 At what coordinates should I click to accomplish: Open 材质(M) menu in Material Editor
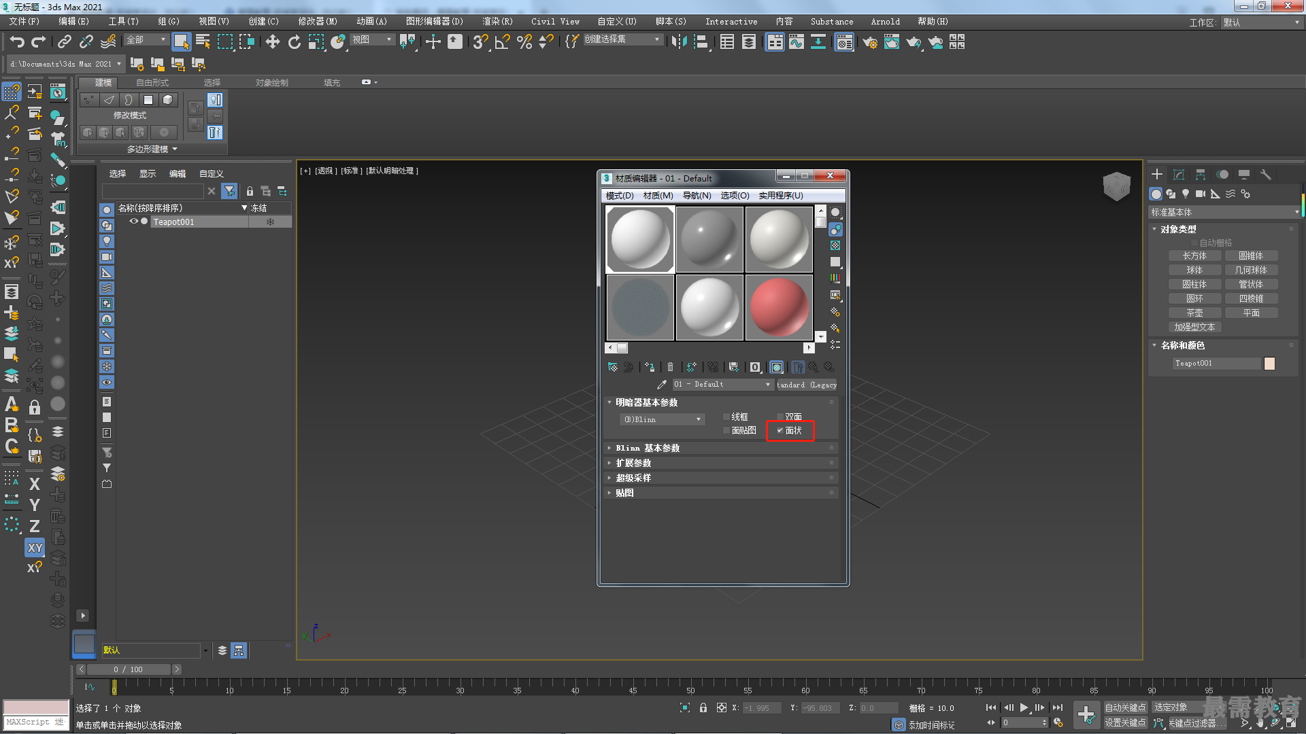[658, 196]
